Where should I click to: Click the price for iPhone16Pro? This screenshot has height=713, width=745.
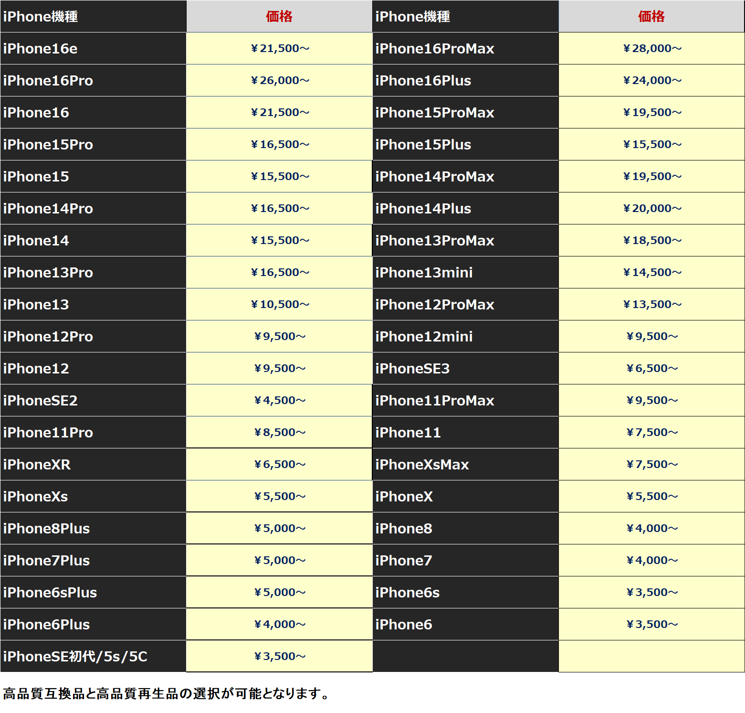click(280, 81)
